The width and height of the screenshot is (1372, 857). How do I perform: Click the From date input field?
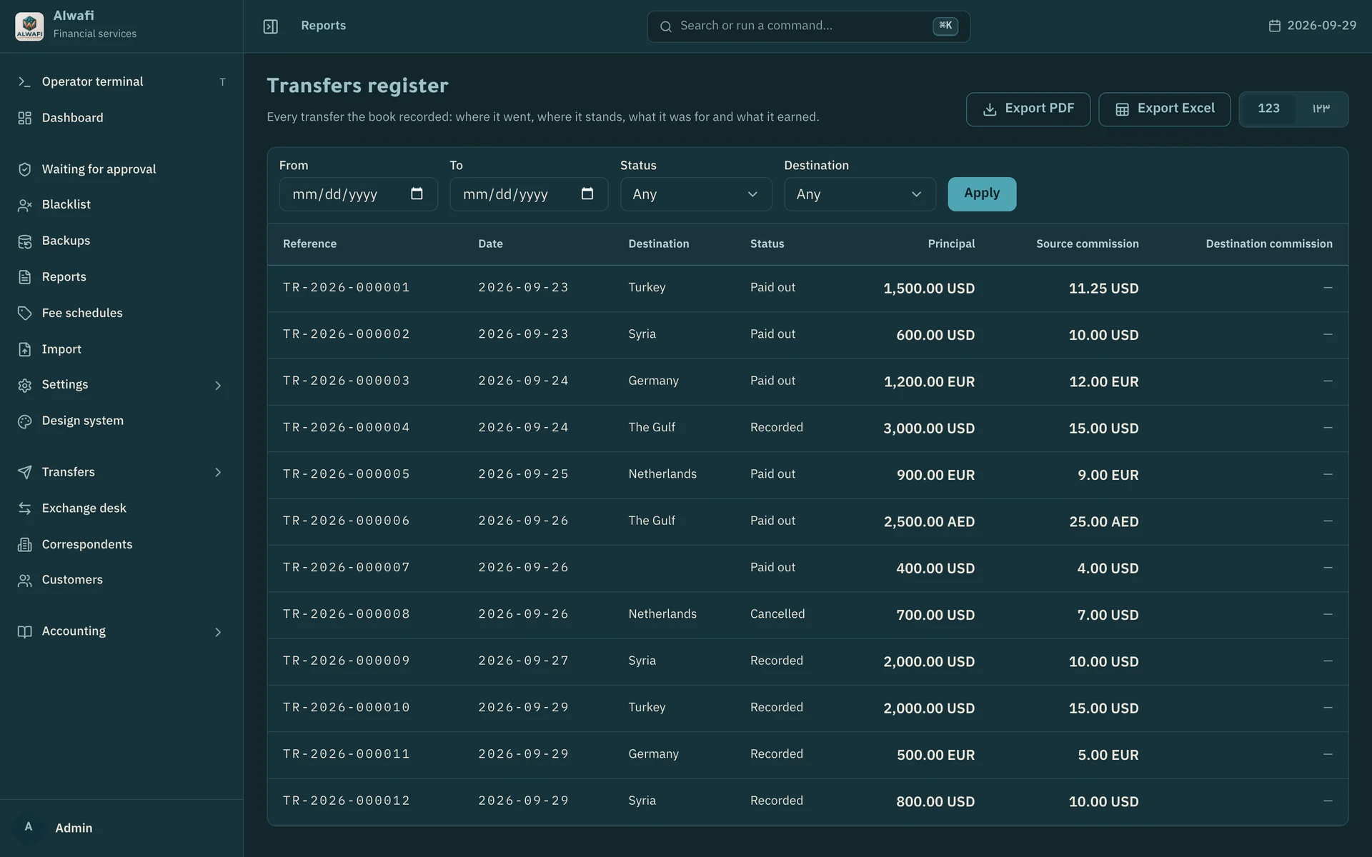click(358, 194)
